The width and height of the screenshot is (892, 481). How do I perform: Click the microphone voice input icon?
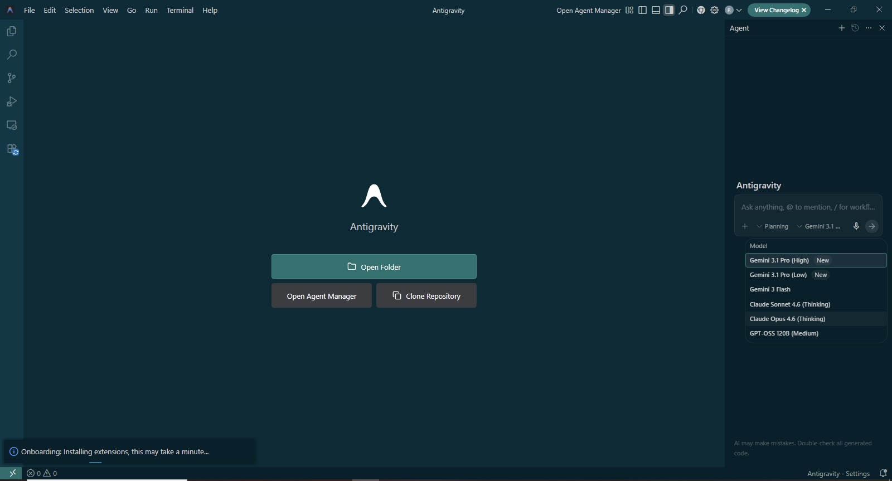click(x=856, y=226)
